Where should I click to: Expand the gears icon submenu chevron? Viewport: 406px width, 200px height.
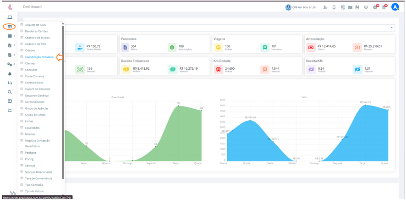point(15,64)
